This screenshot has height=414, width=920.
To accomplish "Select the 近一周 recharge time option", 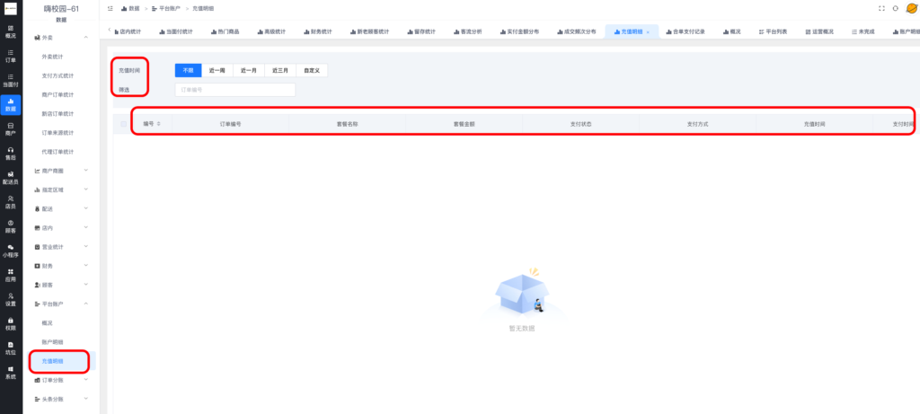I will 217,70.
